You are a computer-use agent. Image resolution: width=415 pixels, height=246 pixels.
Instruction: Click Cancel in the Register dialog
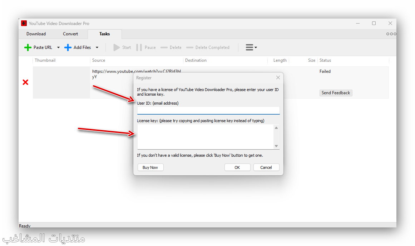[x=266, y=167]
